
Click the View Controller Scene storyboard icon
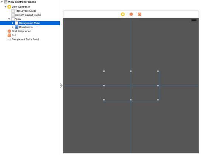[6, 2]
